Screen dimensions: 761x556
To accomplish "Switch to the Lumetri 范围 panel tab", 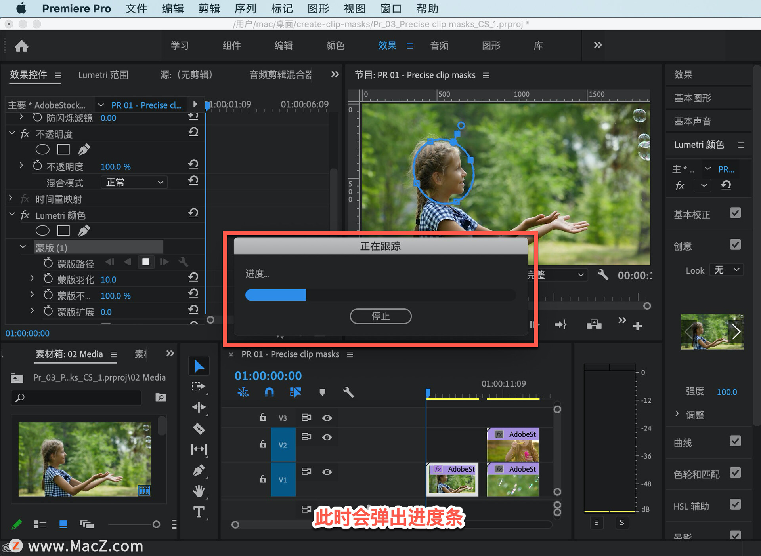I will coord(103,75).
